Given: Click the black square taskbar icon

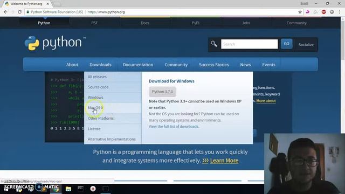Looking at the screenshot, I should click(x=106, y=189).
